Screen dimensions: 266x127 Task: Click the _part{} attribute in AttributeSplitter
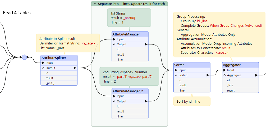point(59,83)
